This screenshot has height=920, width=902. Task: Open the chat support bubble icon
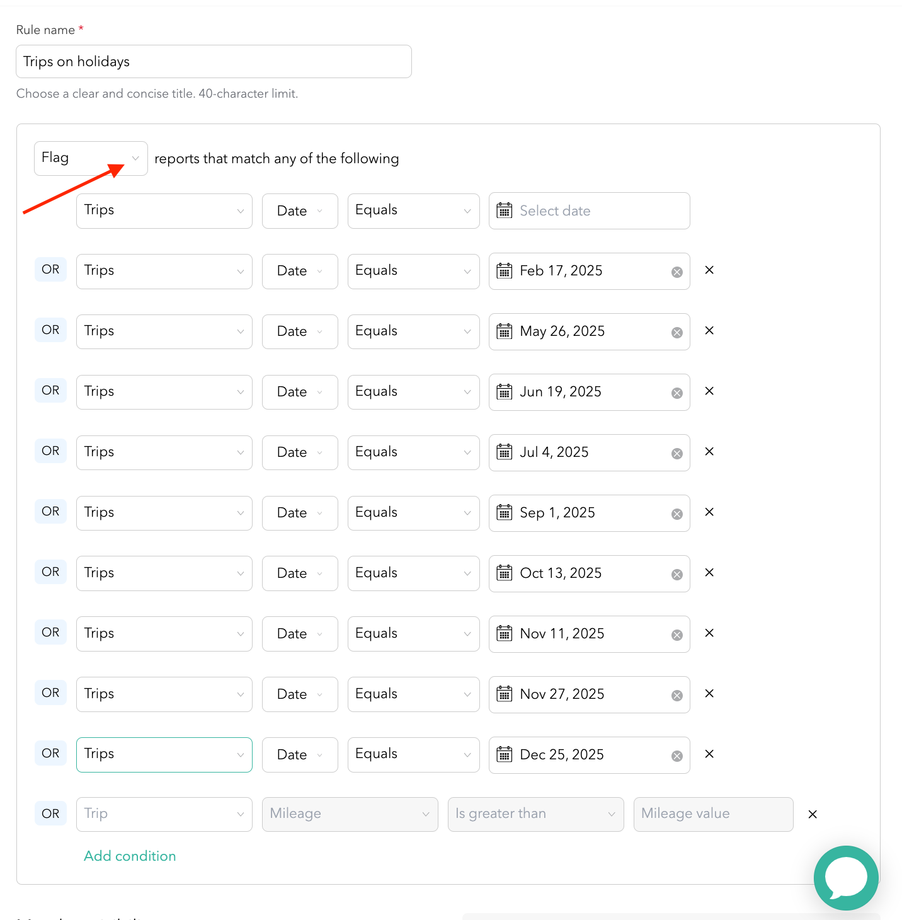845,877
